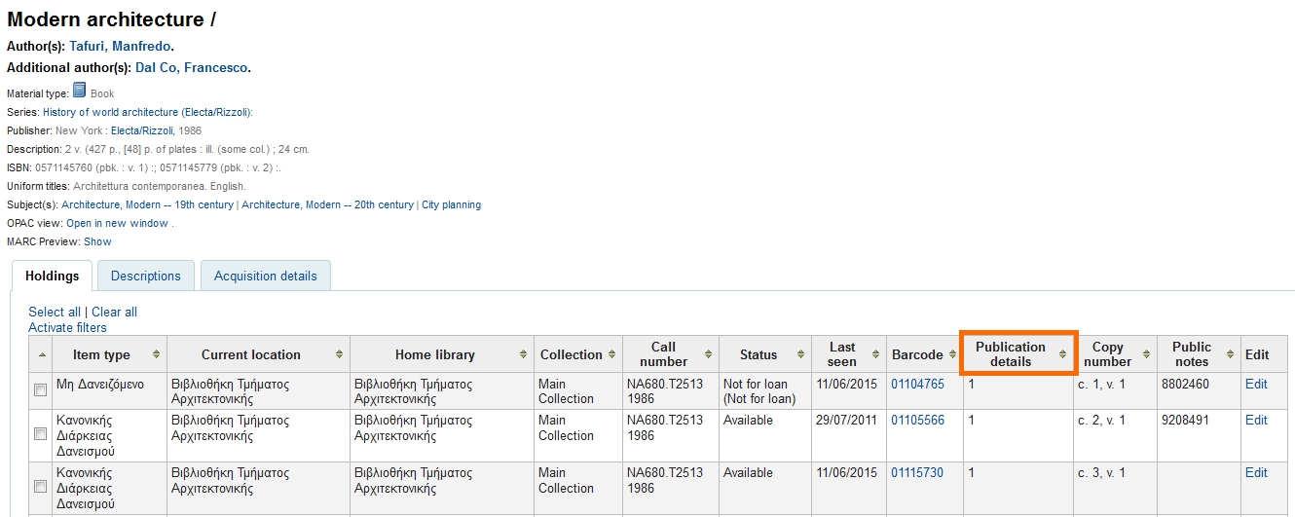Sort by Current location column arrows
This screenshot has width=1295, height=517.
pyautogui.click(x=339, y=355)
